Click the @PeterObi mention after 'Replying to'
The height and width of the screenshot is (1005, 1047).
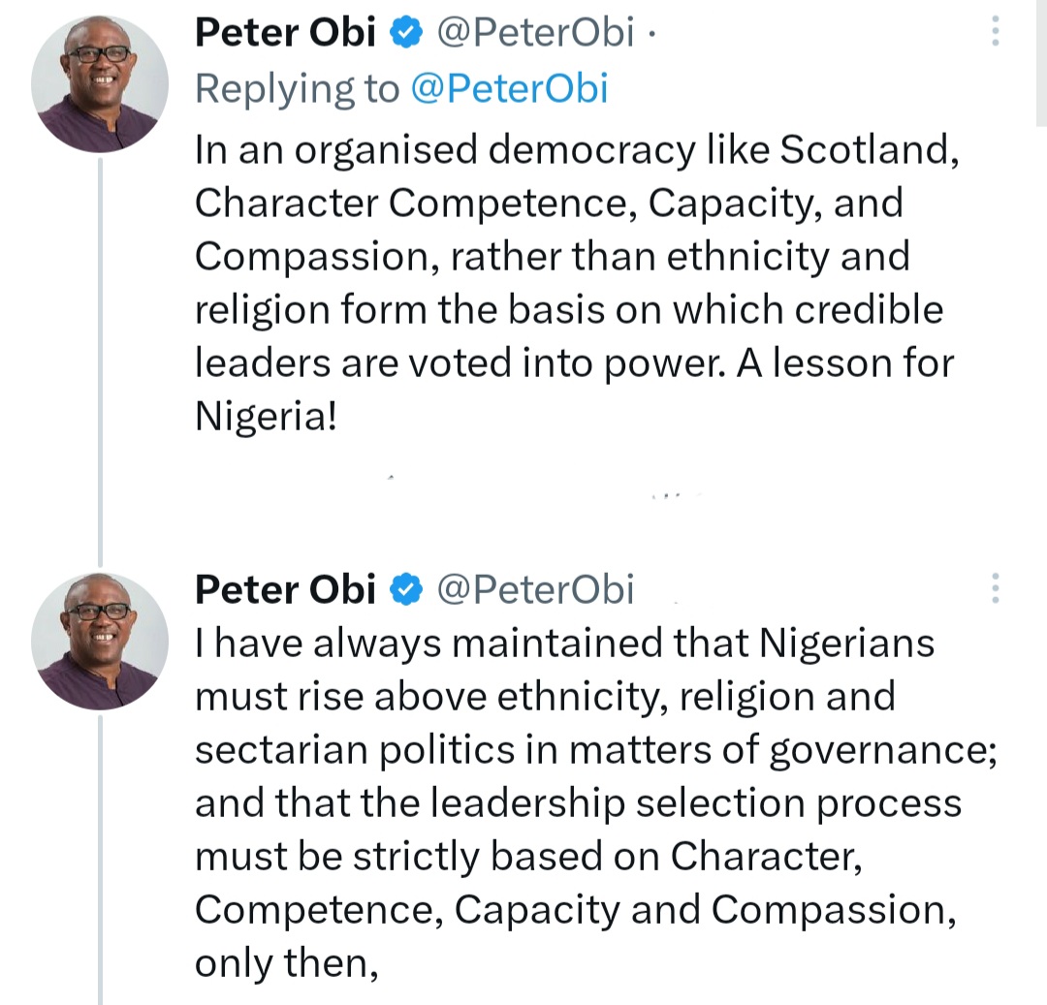[510, 89]
